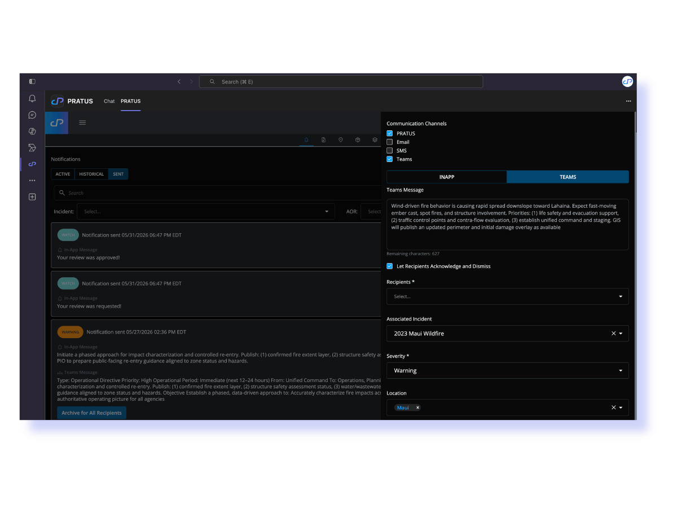Open more apps ellipsis in left sidebar

[32, 181]
